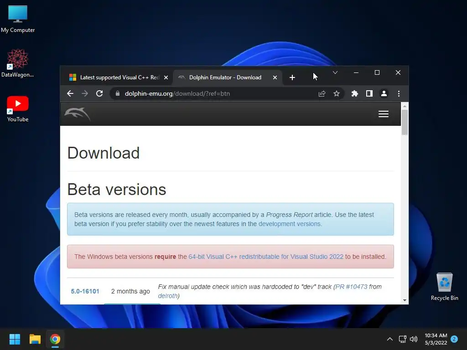Go back to the previous page
Image resolution: width=467 pixels, height=350 pixels.
[x=70, y=93]
